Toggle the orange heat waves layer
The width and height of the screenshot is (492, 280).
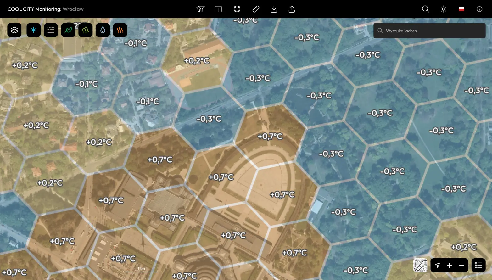pos(120,30)
